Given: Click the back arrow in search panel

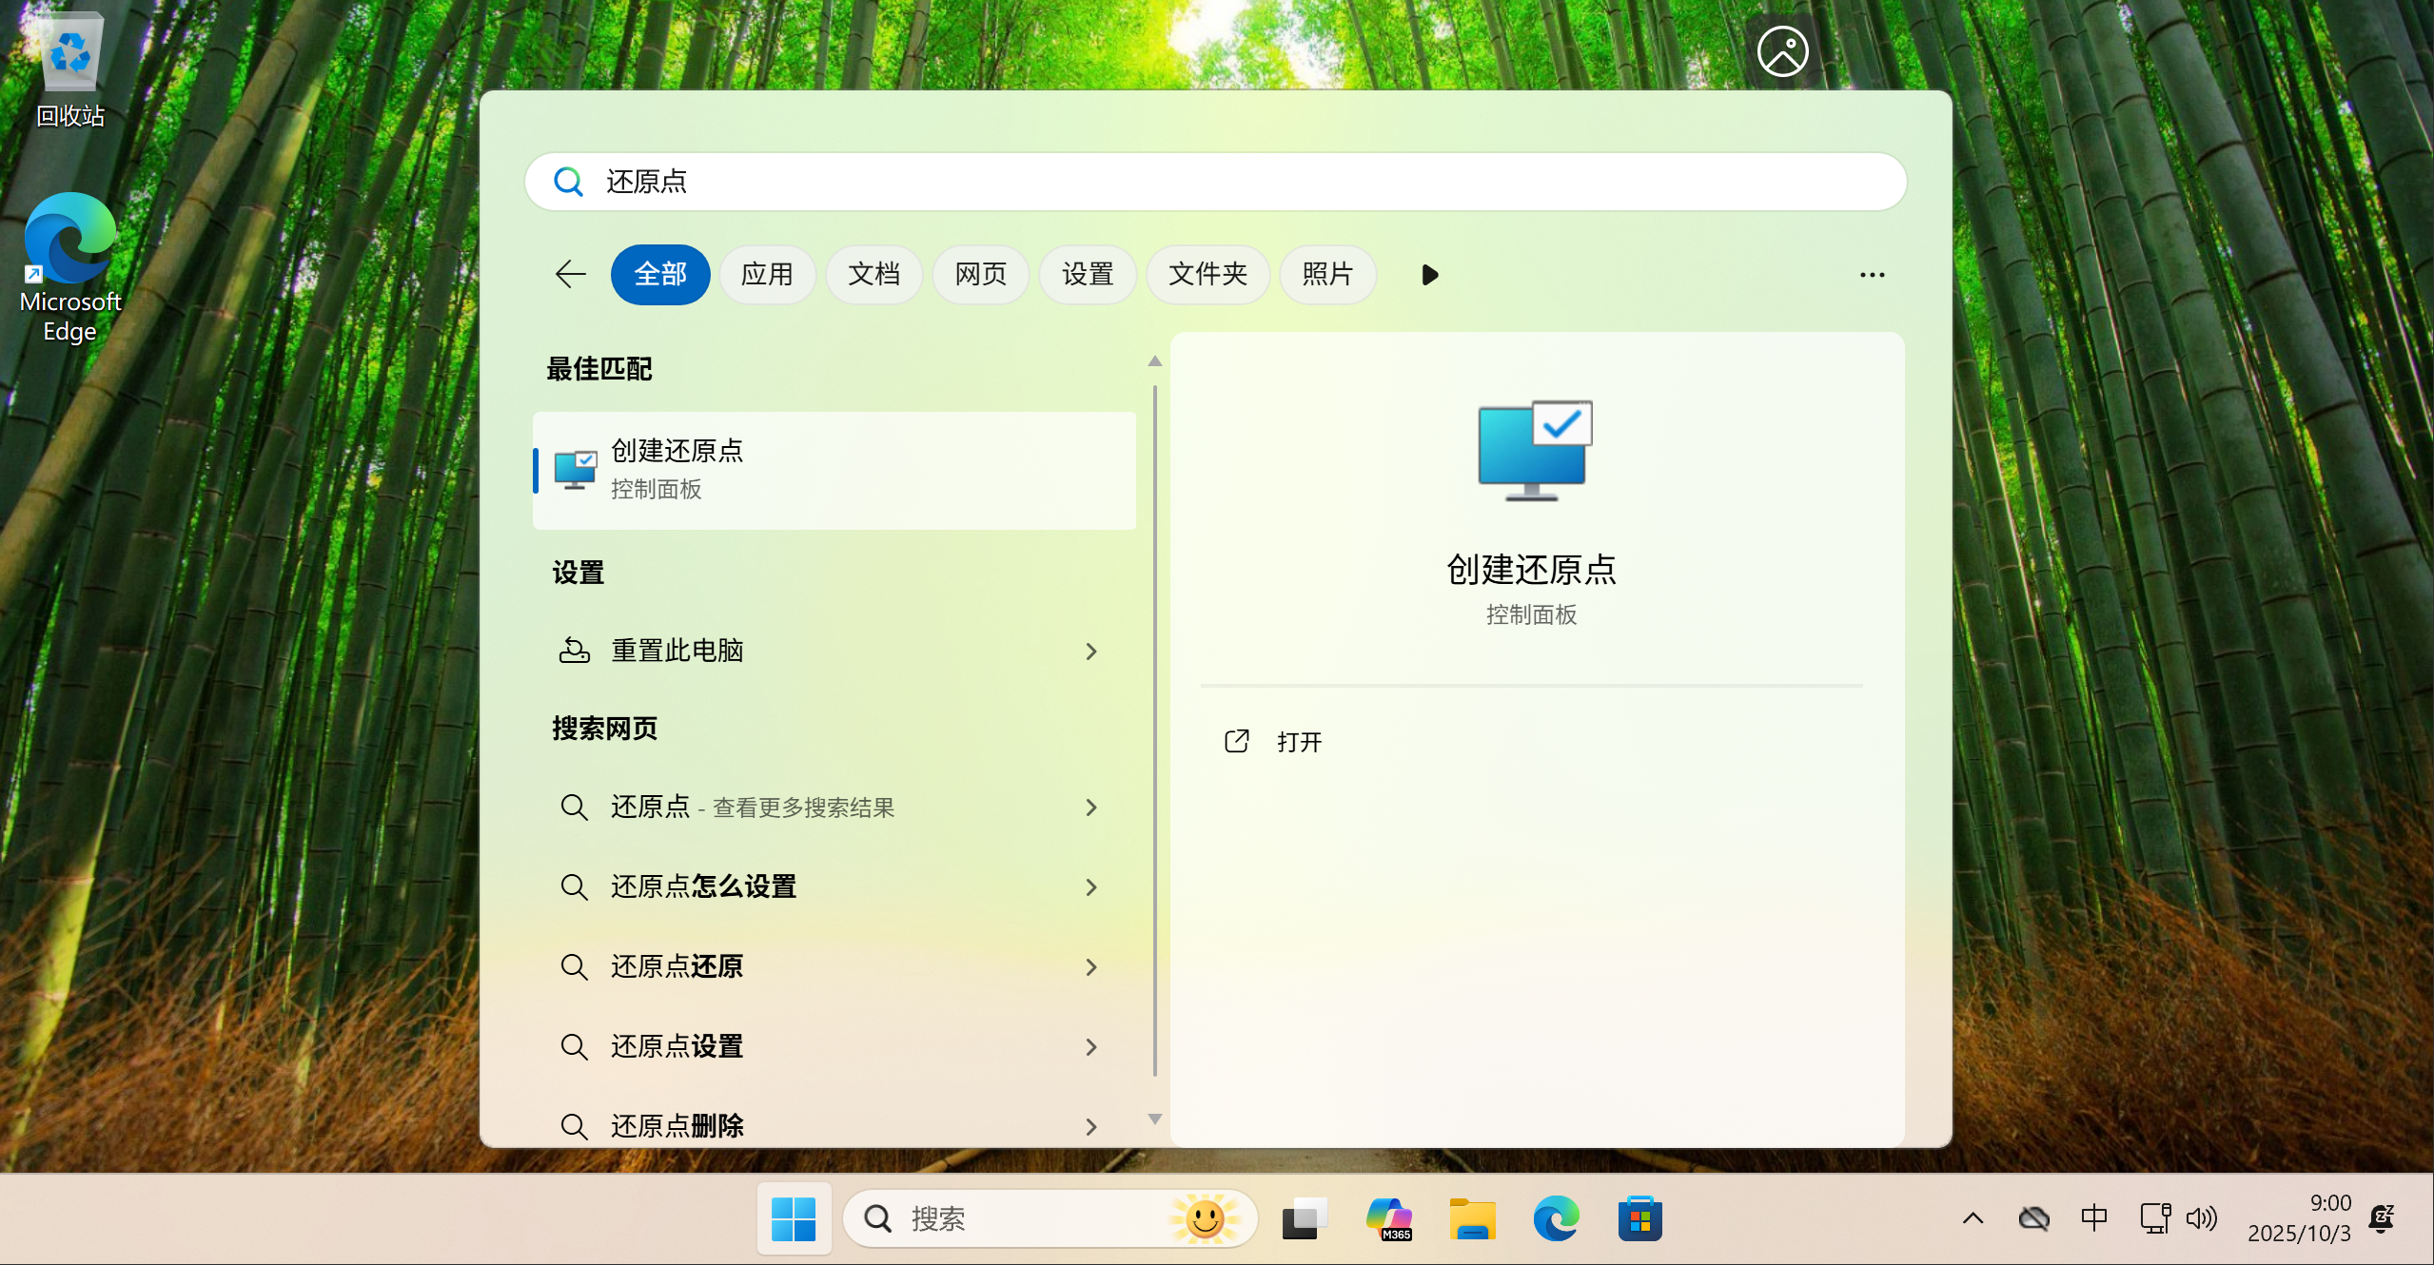Looking at the screenshot, I should coord(570,275).
